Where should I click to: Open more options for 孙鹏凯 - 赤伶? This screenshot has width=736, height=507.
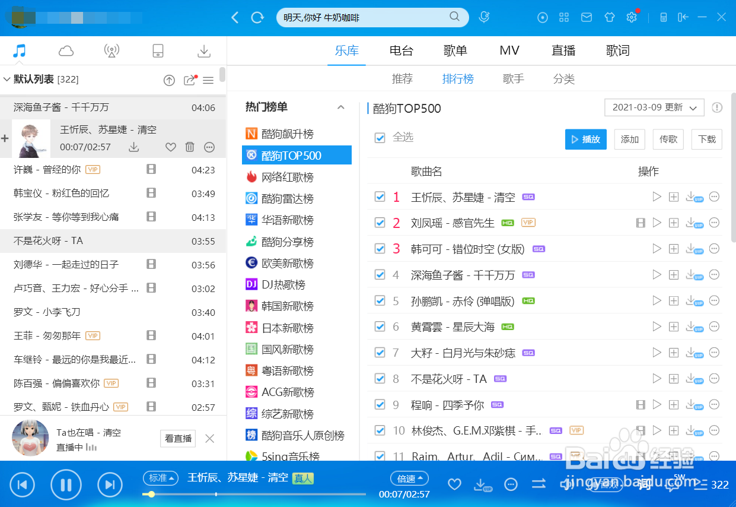714,300
